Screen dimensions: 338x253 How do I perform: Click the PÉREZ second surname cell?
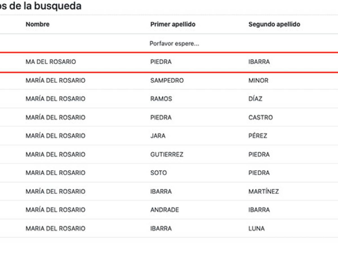tap(257, 136)
